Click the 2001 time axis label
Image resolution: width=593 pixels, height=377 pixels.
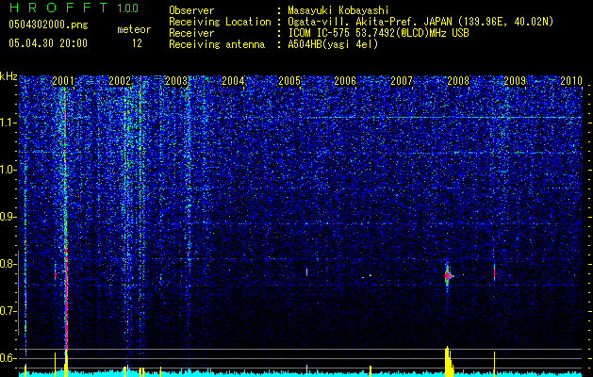(63, 80)
